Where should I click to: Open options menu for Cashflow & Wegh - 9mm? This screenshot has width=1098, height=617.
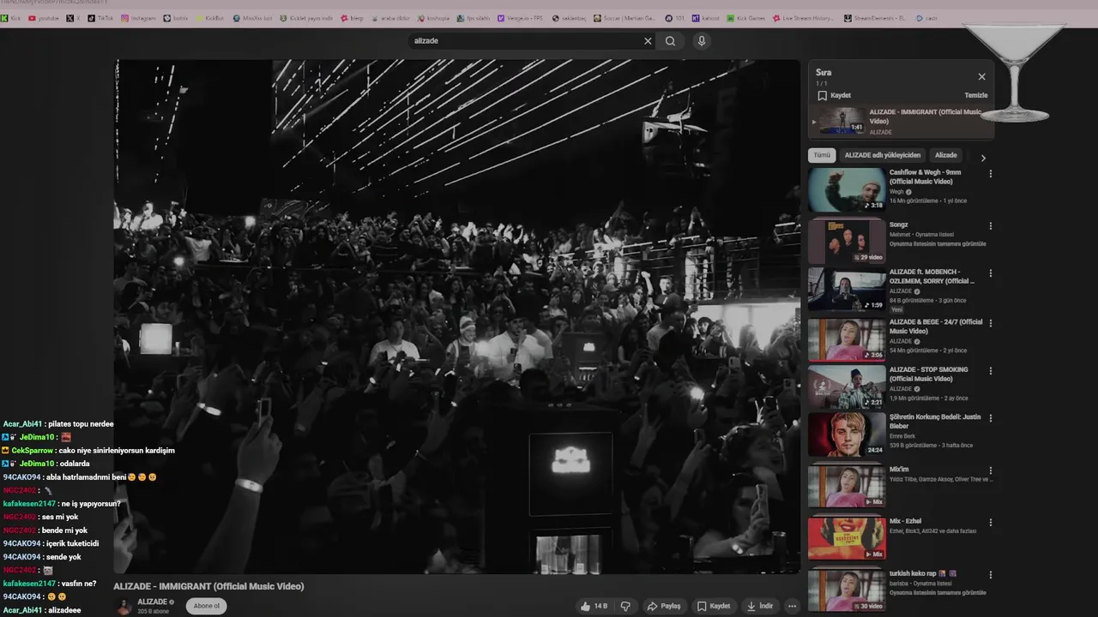[x=990, y=174]
